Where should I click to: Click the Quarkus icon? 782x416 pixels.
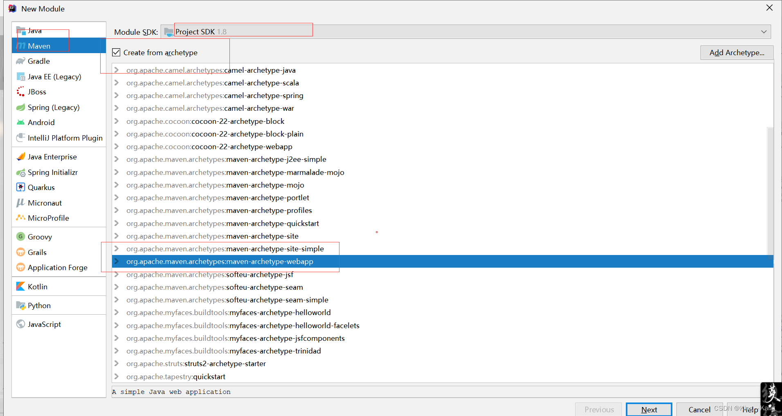tap(21, 187)
